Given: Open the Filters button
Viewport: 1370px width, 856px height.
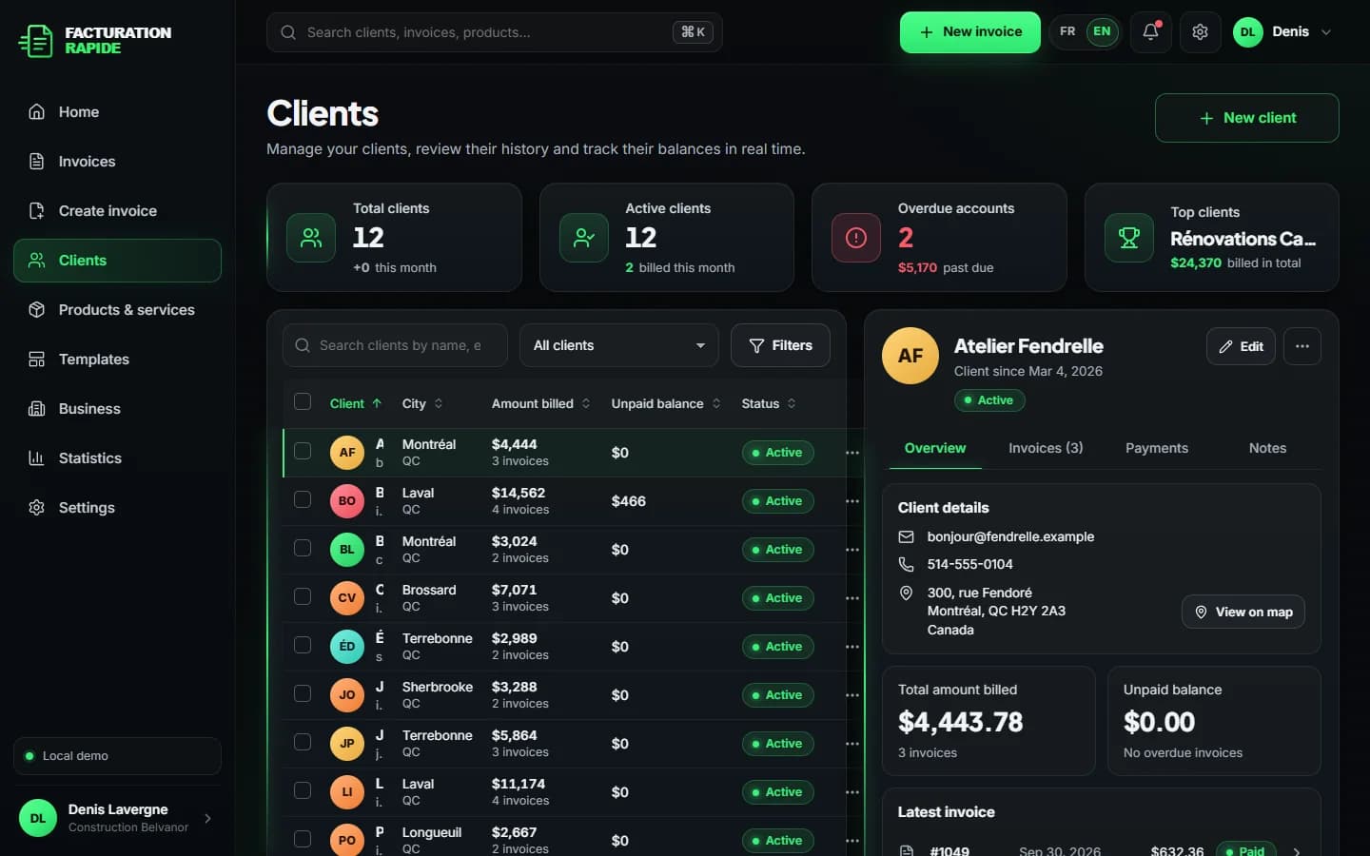Looking at the screenshot, I should pos(780,345).
